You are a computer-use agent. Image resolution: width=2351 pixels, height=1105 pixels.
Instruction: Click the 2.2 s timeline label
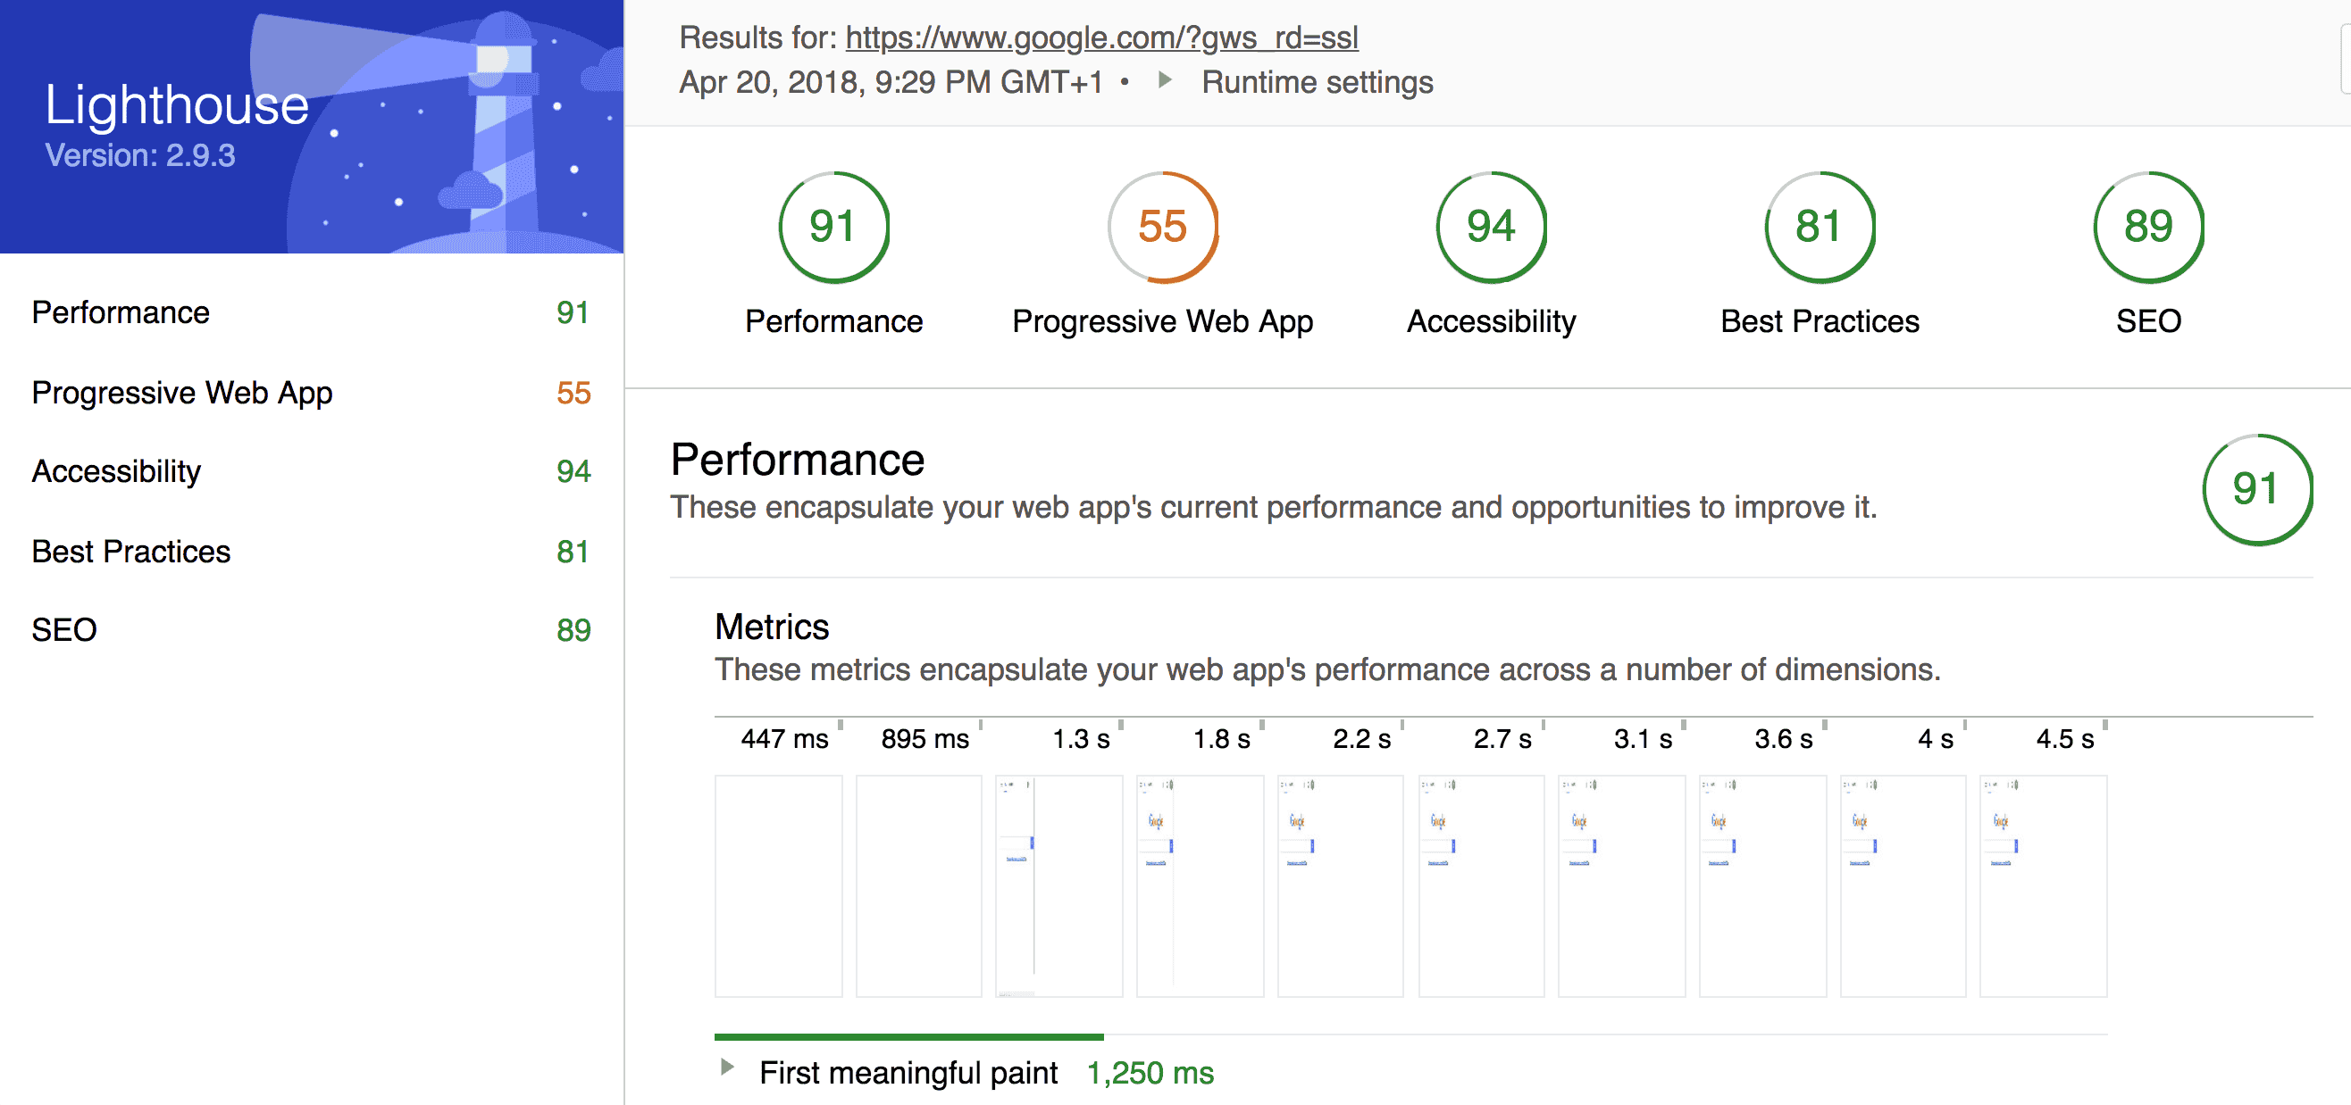tap(1361, 738)
